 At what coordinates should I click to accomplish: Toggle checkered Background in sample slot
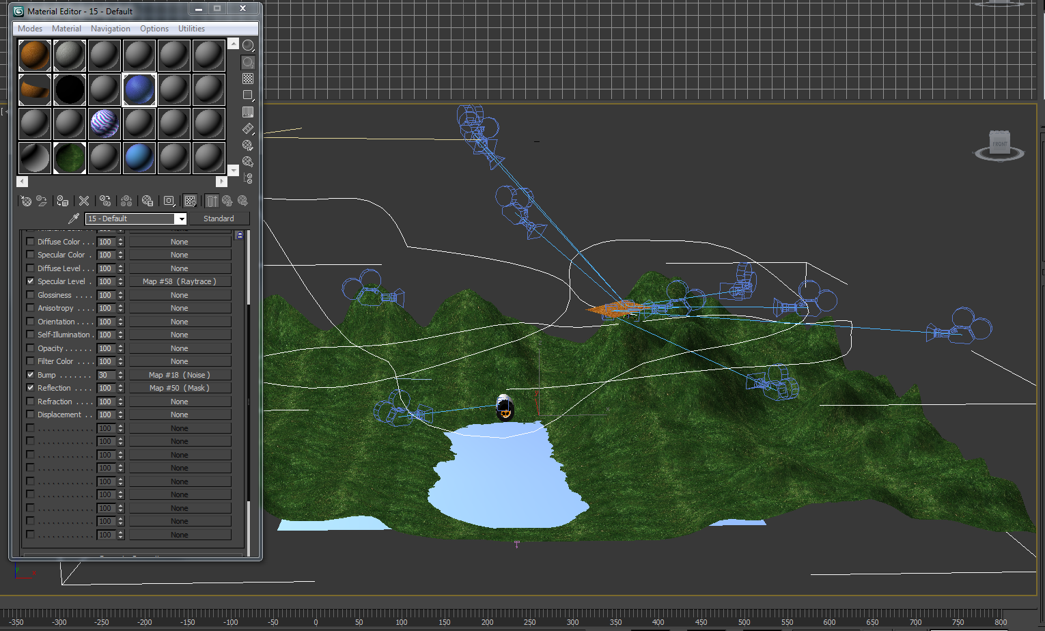click(x=248, y=79)
